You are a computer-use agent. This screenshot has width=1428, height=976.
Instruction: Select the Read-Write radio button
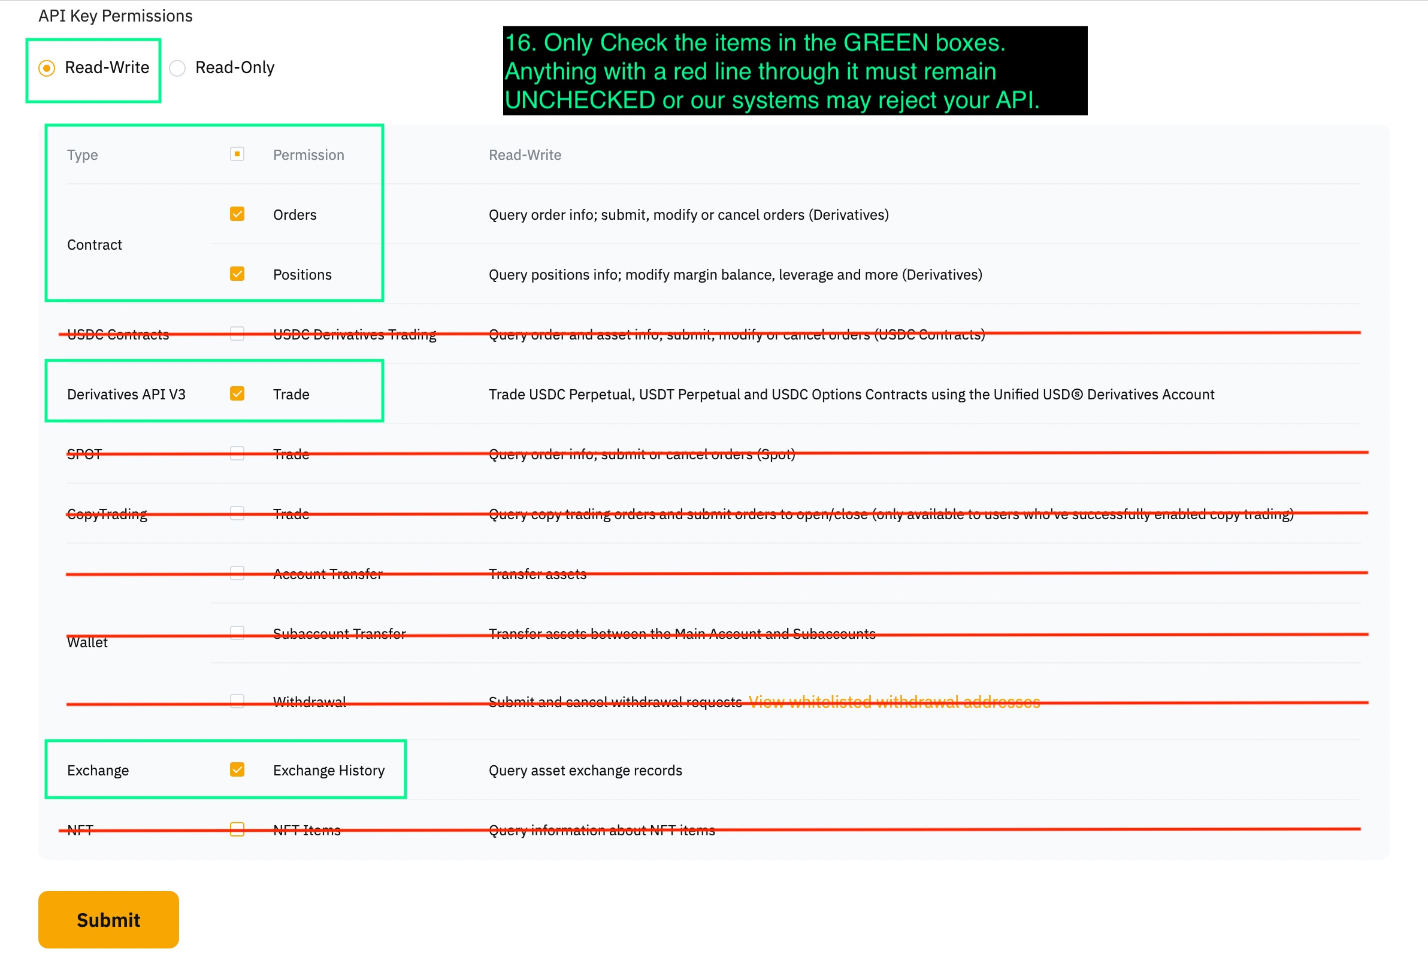(x=47, y=68)
